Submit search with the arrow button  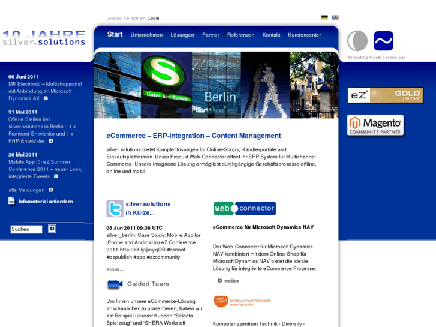coord(52,229)
